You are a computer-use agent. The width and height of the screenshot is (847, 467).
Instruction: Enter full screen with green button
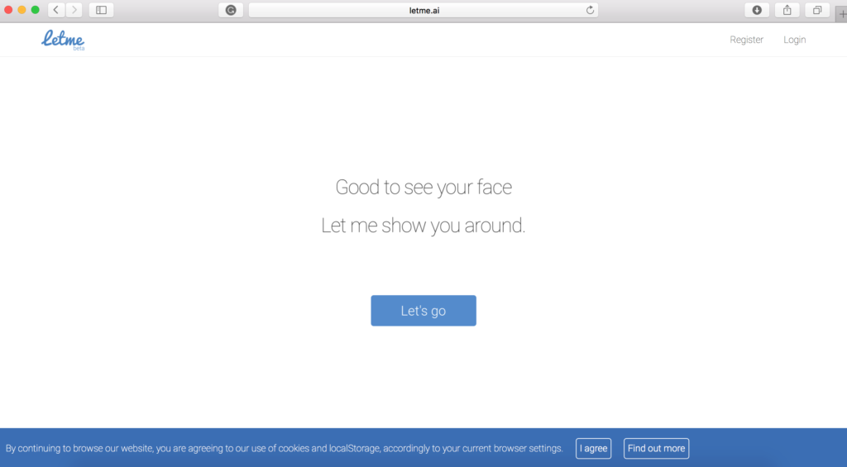click(x=35, y=10)
